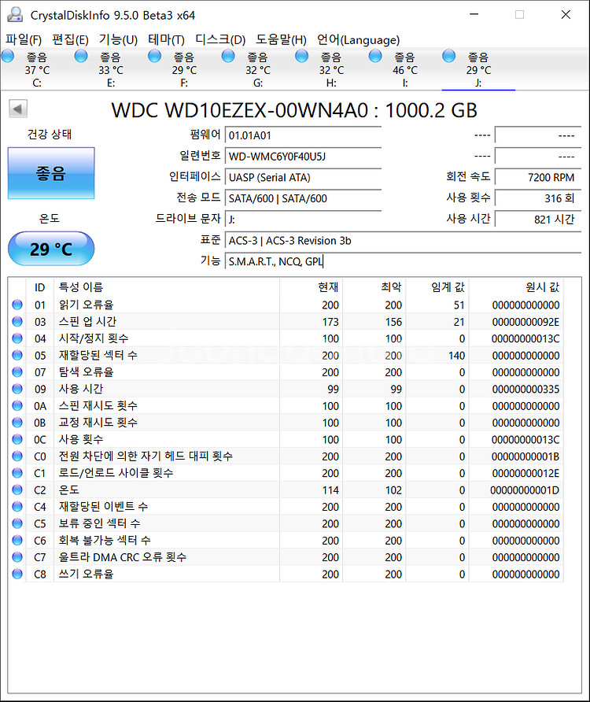Image resolution: width=590 pixels, height=702 pixels.
Task: Click the 현재 column header
Action: pos(311,287)
